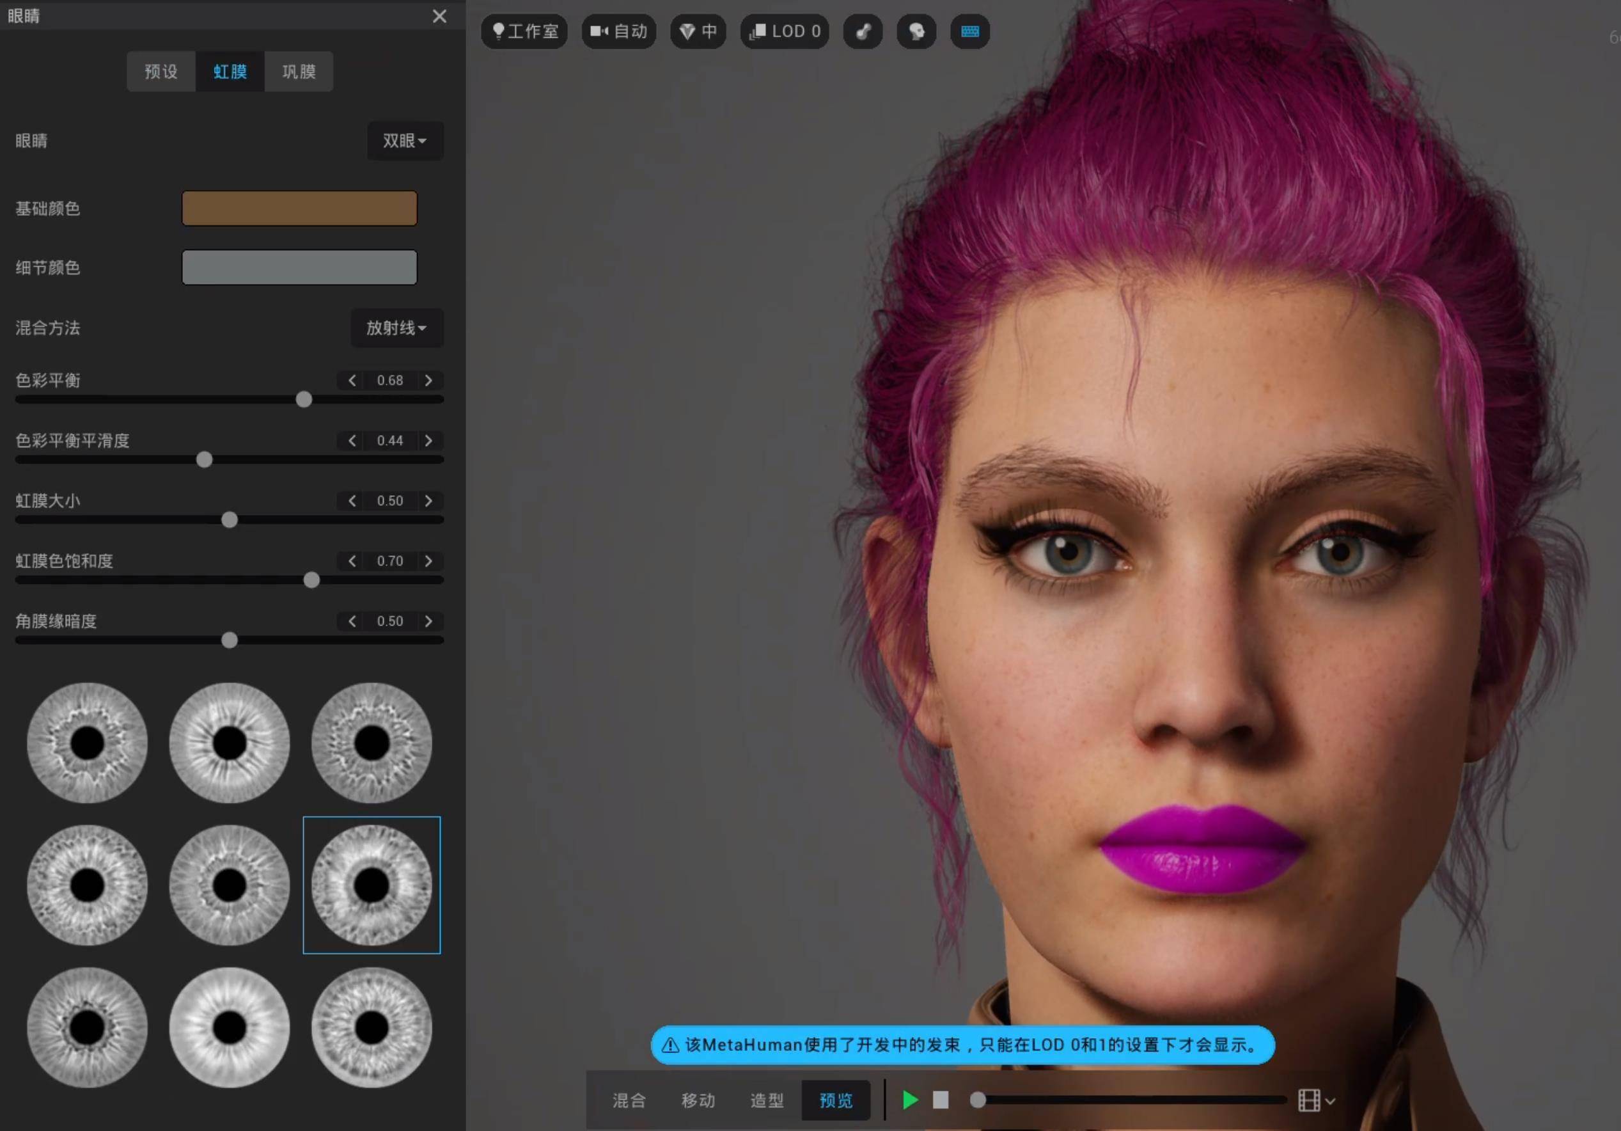Click the 自动 camera view button
This screenshot has height=1131, width=1621.
pyautogui.click(x=619, y=31)
